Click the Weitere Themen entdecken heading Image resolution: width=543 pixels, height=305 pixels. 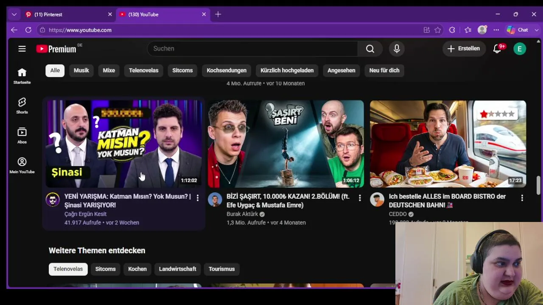pos(97,250)
